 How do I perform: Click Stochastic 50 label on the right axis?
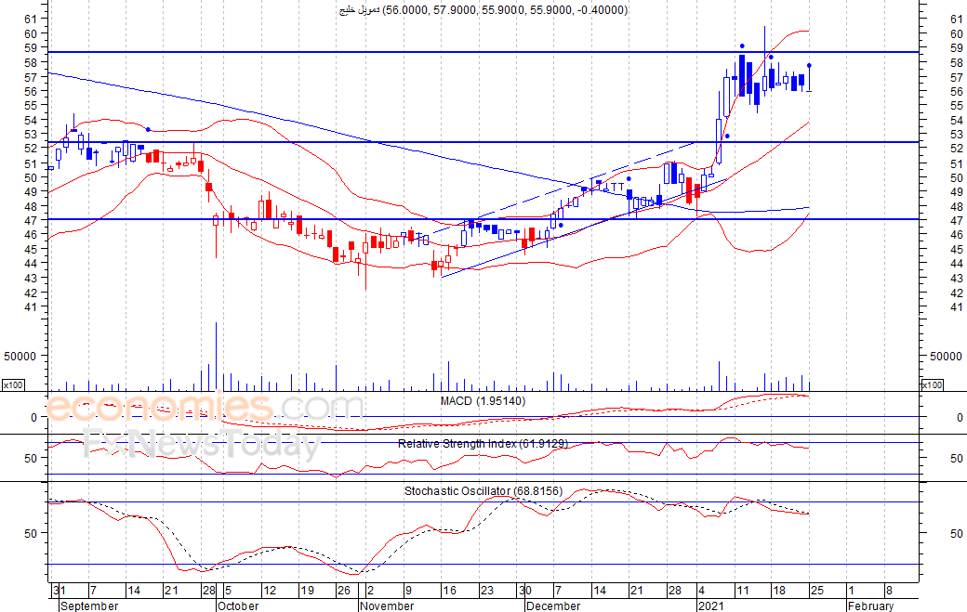pos(956,533)
